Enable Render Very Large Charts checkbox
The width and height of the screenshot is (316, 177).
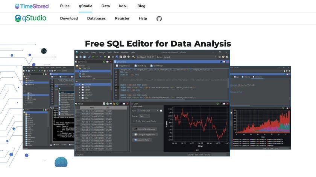[134, 121]
